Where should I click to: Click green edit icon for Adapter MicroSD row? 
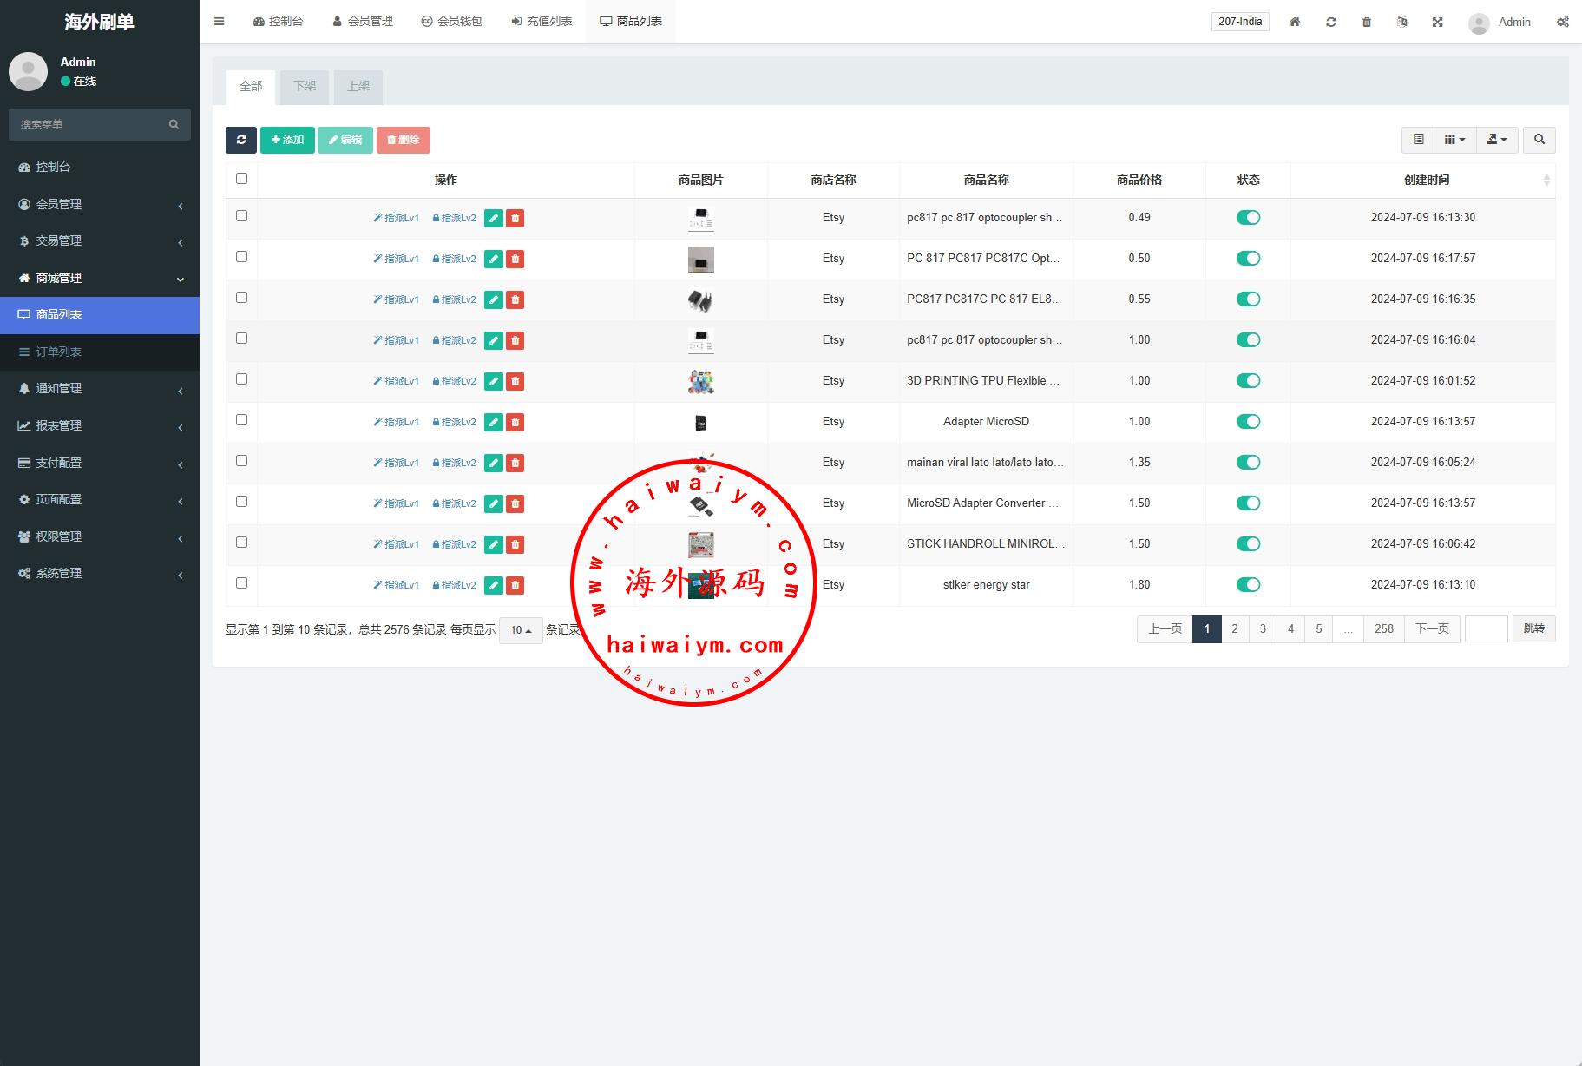493,422
